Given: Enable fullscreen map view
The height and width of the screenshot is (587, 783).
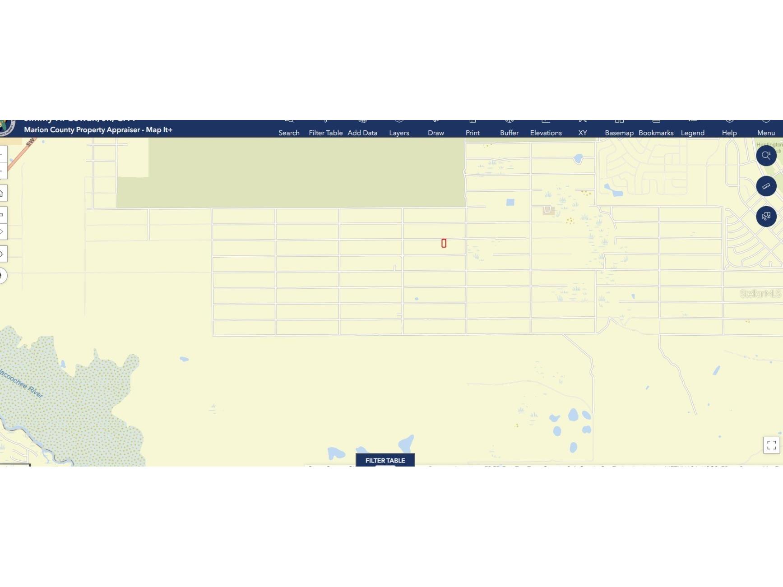Looking at the screenshot, I should (x=771, y=445).
